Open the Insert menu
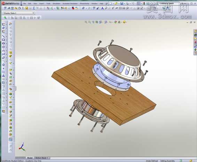The width and height of the screenshot is (197, 162). click(x=41, y=3)
